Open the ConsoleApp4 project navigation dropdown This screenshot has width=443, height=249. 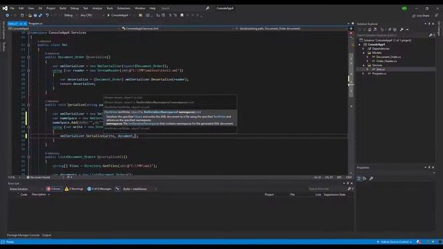(x=64, y=28)
